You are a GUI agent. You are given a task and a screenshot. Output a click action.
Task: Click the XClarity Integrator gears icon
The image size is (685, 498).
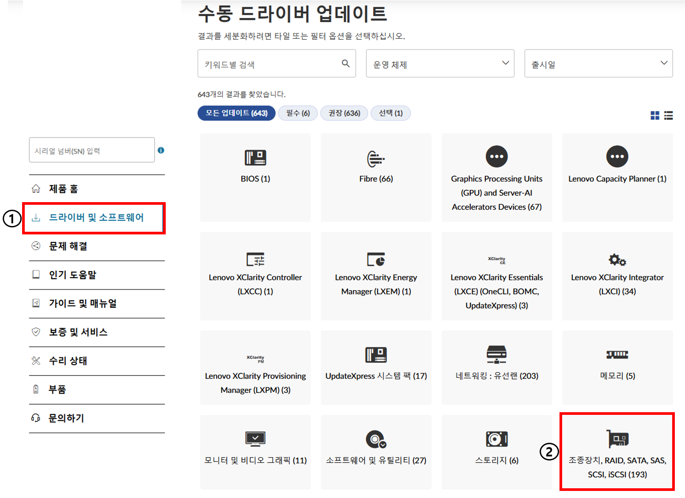click(617, 260)
